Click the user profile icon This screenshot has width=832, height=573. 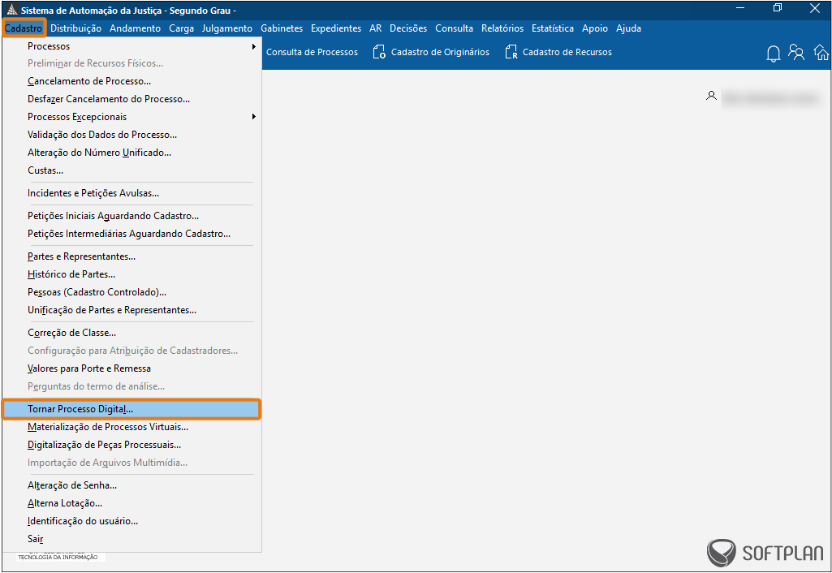pos(711,96)
